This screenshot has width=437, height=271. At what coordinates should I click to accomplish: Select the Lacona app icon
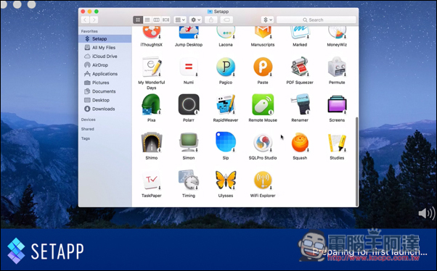[x=226, y=33]
